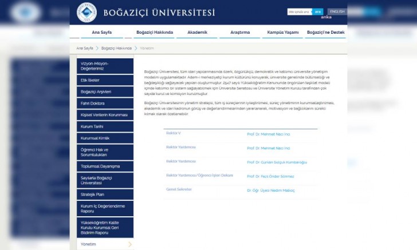417x250 pixels.
Task: Click the Boğaziçi University logo emblem
Action: tap(86, 12)
